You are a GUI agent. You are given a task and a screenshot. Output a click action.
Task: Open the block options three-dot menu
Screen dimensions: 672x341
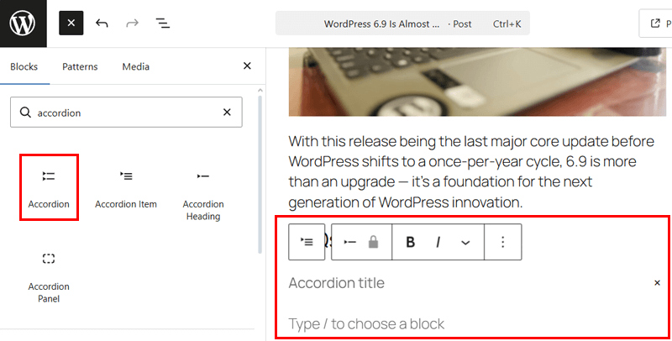click(502, 242)
